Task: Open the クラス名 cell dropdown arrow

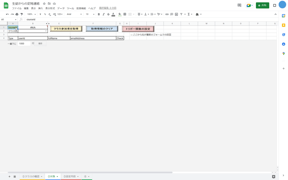Action: (x=46, y=31)
